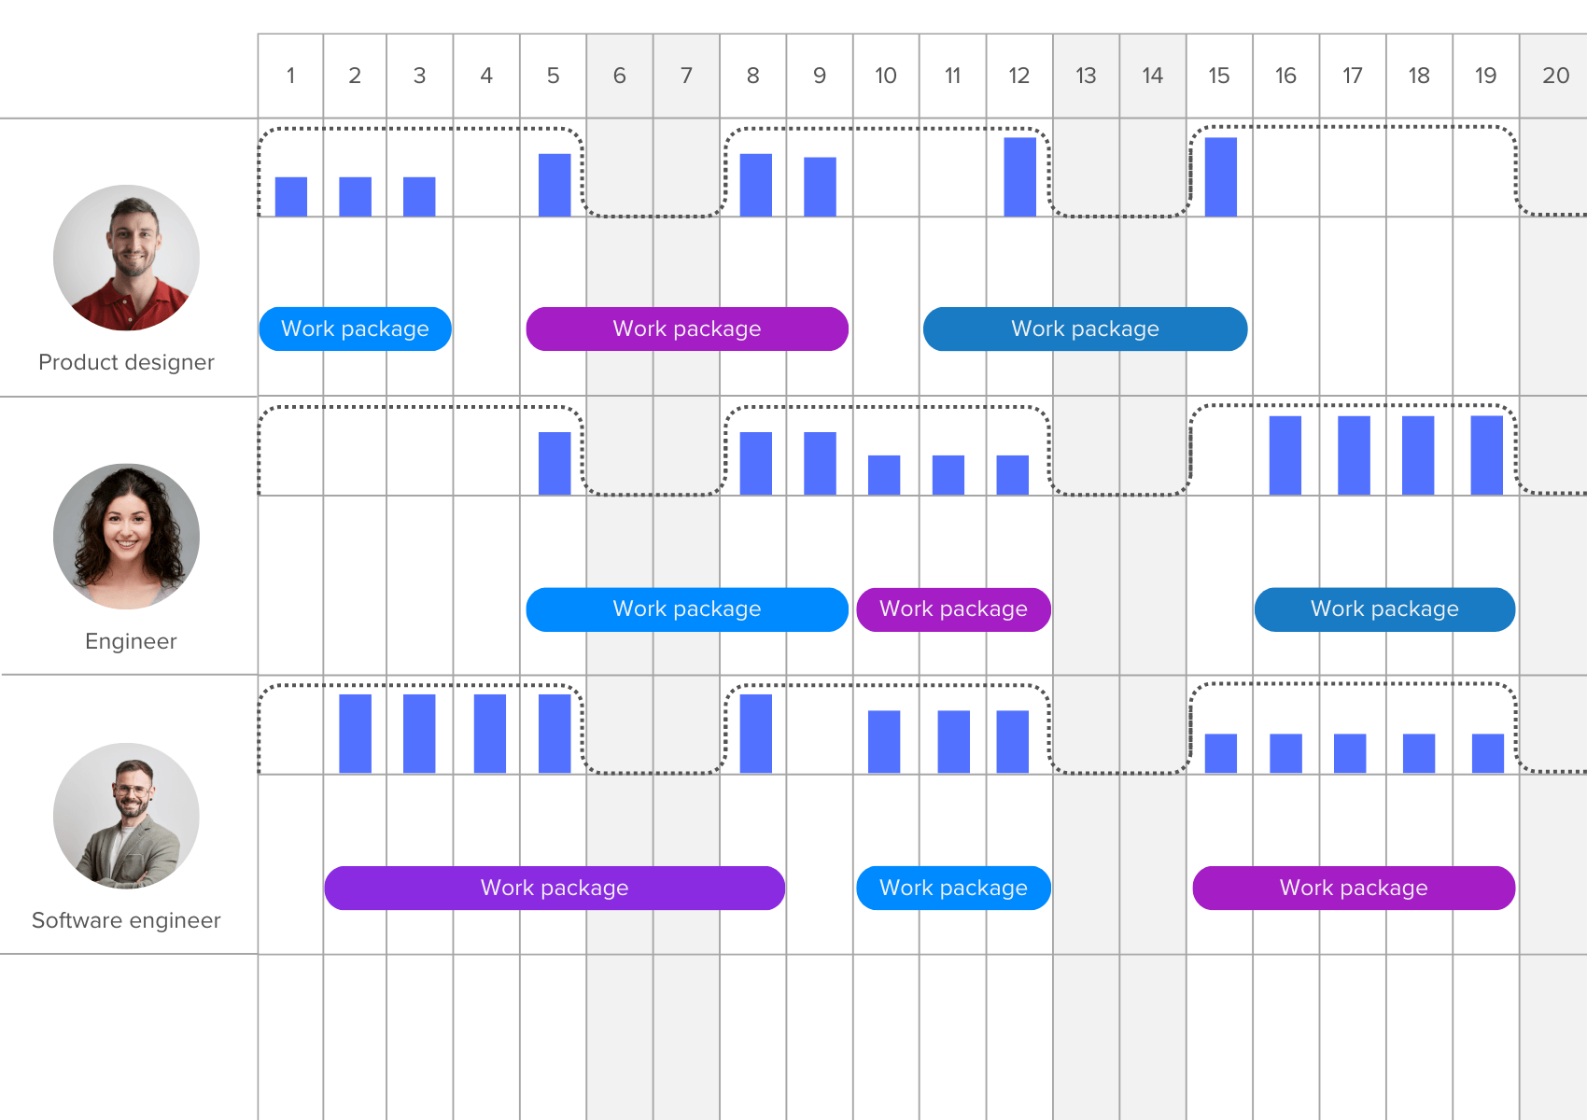Open Software engineer's violet work package, days 2-8
Screen dimensions: 1587x1120
click(555, 888)
